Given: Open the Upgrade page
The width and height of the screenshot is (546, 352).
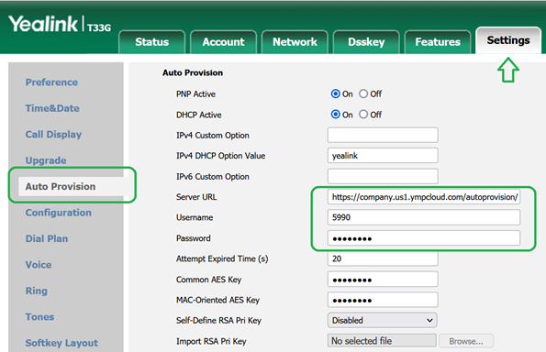Looking at the screenshot, I should 46,160.
